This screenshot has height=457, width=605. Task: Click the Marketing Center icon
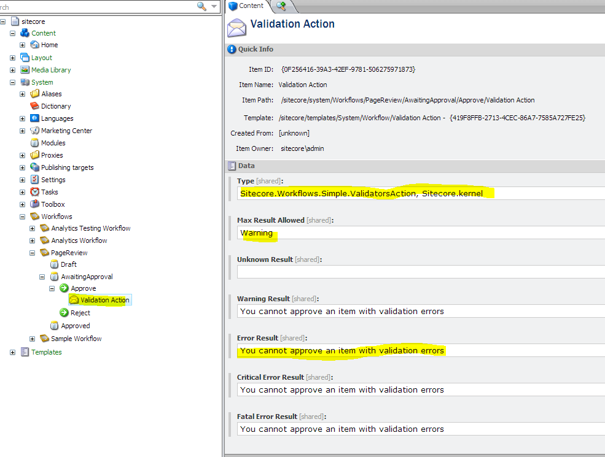[35, 131]
